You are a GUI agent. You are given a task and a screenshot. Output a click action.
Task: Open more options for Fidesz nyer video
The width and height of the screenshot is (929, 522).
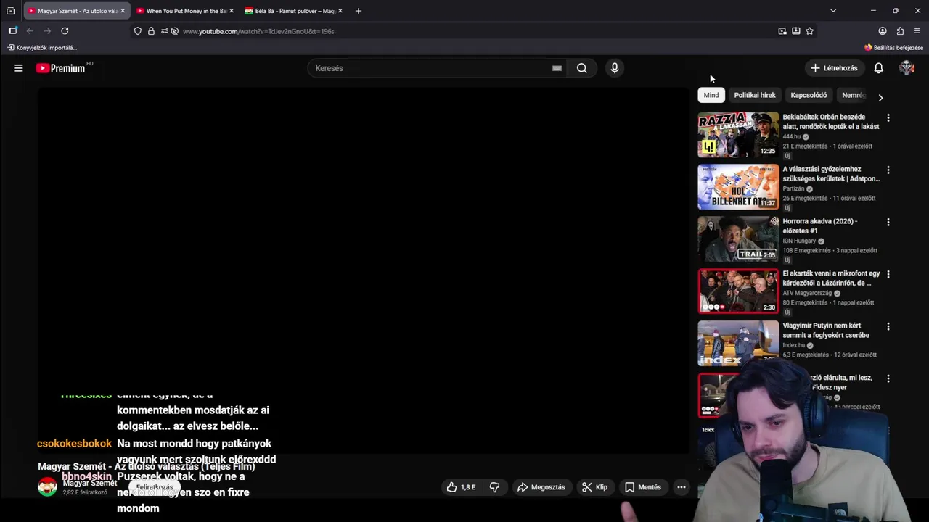click(888, 378)
